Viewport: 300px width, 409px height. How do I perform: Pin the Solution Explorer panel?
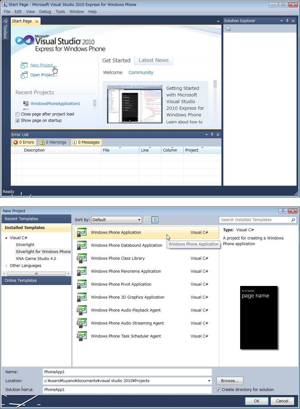(x=287, y=21)
